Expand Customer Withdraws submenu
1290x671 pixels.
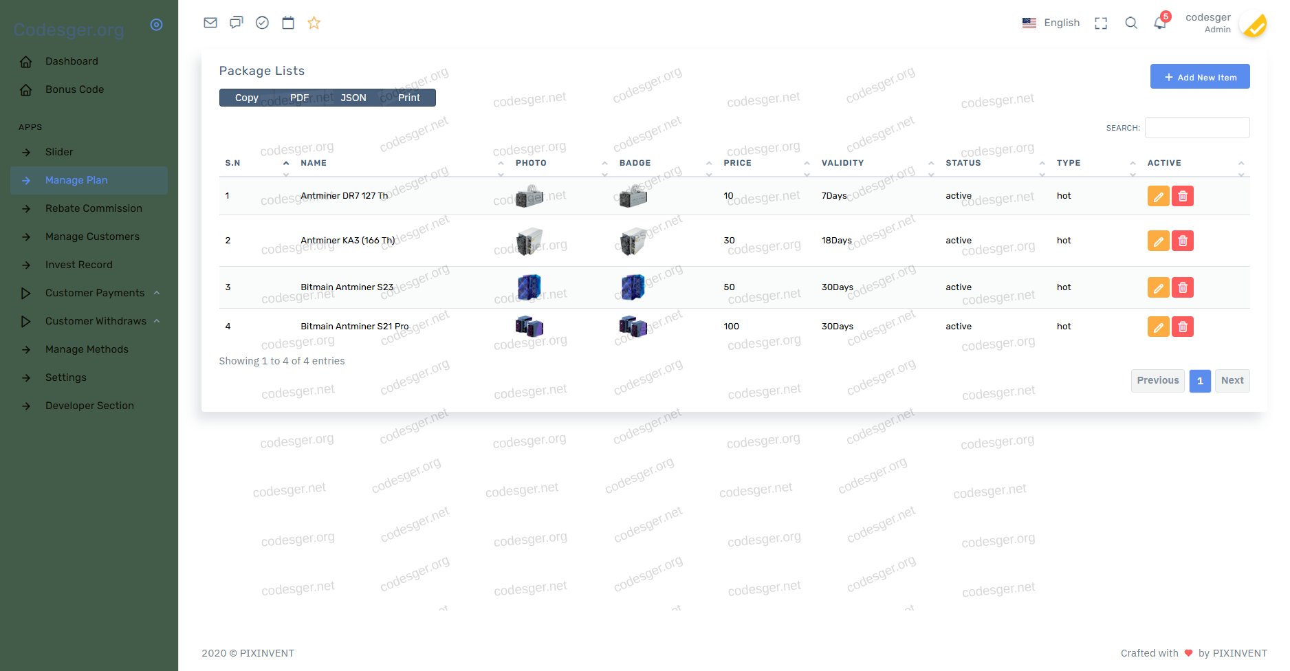(x=96, y=321)
